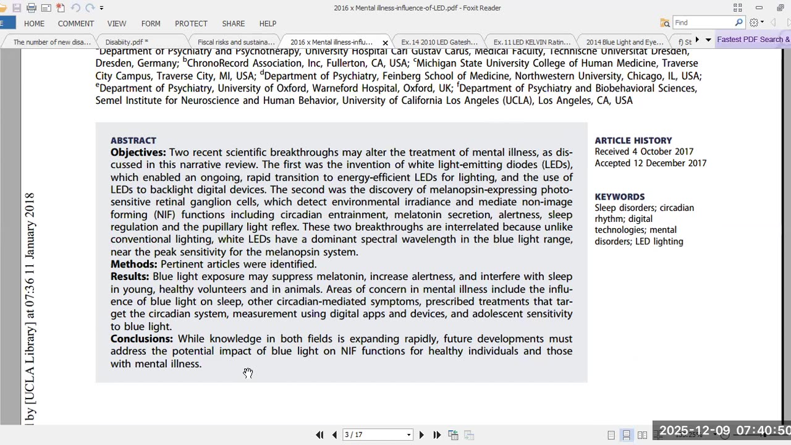This screenshot has height=445, width=791.
Task: Click the advanced folder search icon
Action: 665,23
